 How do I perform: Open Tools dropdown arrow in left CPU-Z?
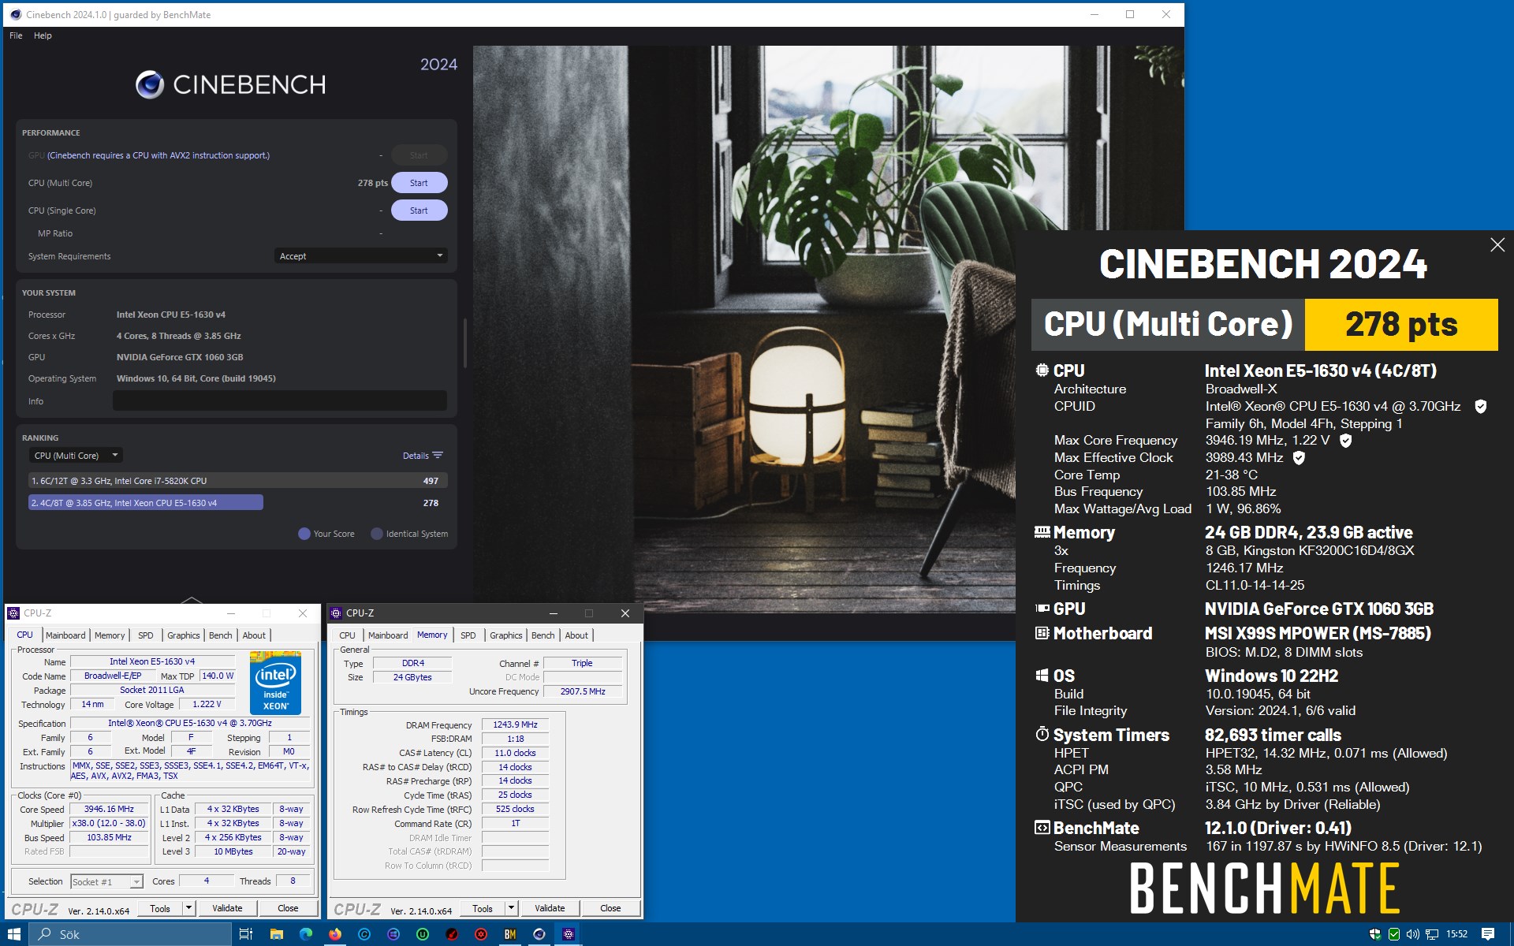[188, 908]
